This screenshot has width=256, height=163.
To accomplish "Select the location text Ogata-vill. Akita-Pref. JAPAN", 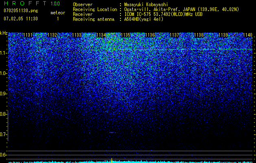I will point(159,9).
